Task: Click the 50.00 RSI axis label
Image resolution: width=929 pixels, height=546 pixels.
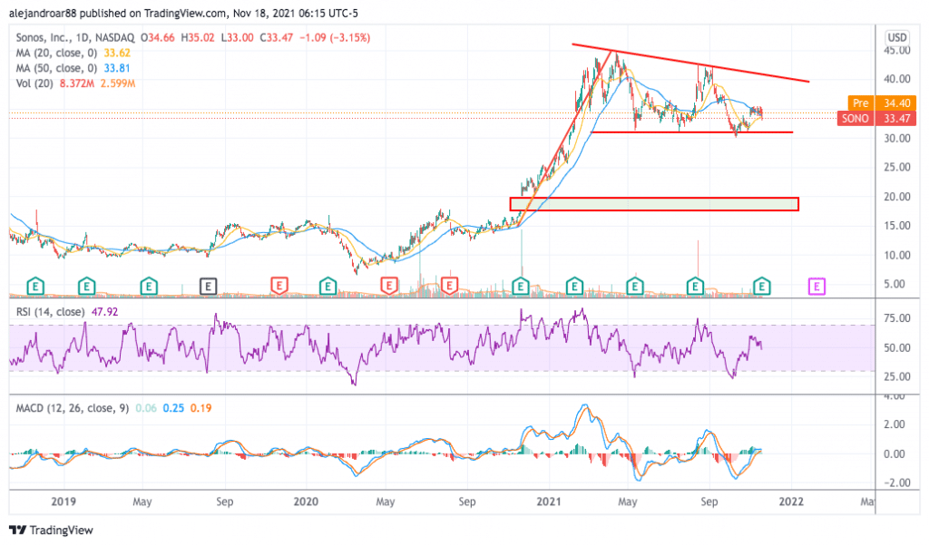Action: [x=897, y=347]
